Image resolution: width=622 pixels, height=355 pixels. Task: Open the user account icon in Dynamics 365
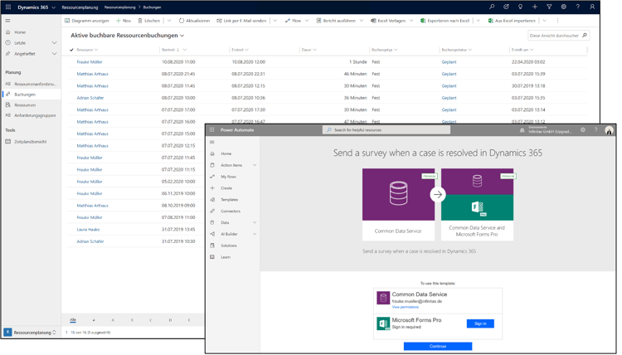pyautogui.click(x=592, y=7)
